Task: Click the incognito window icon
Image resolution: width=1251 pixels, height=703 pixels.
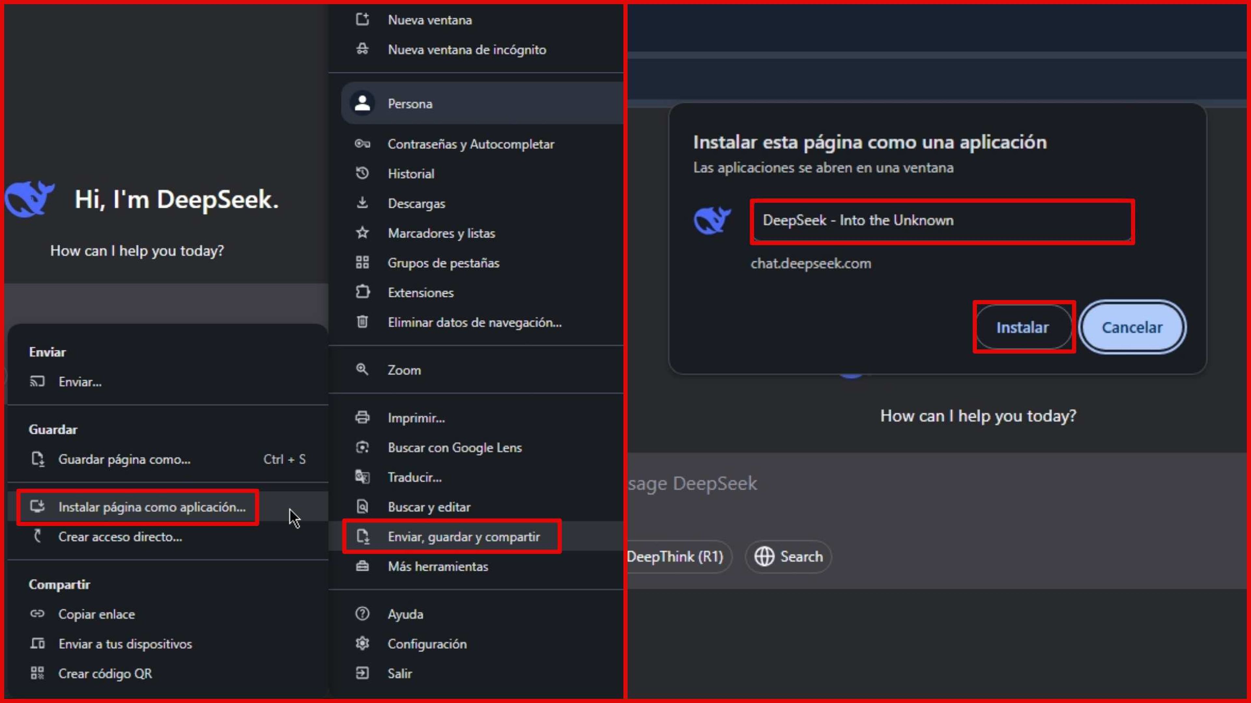Action: pyautogui.click(x=362, y=49)
